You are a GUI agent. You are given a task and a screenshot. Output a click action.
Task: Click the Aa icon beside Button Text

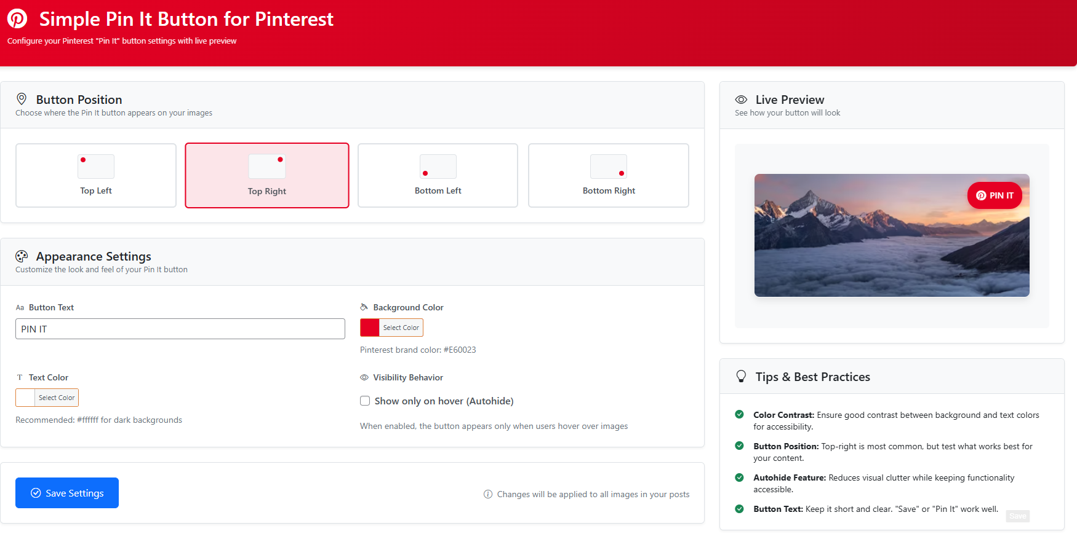[x=20, y=307]
